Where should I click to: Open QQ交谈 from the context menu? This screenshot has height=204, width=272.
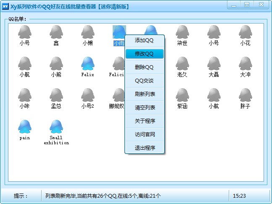pyautogui.click(x=145, y=81)
